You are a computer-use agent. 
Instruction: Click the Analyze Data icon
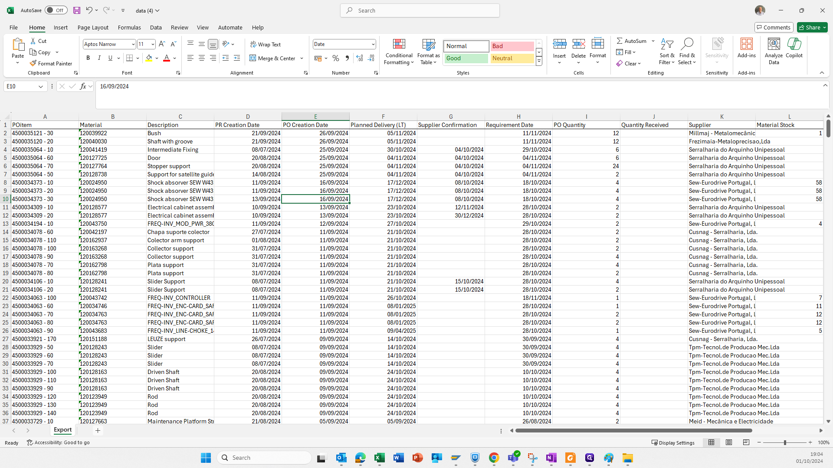774,44
